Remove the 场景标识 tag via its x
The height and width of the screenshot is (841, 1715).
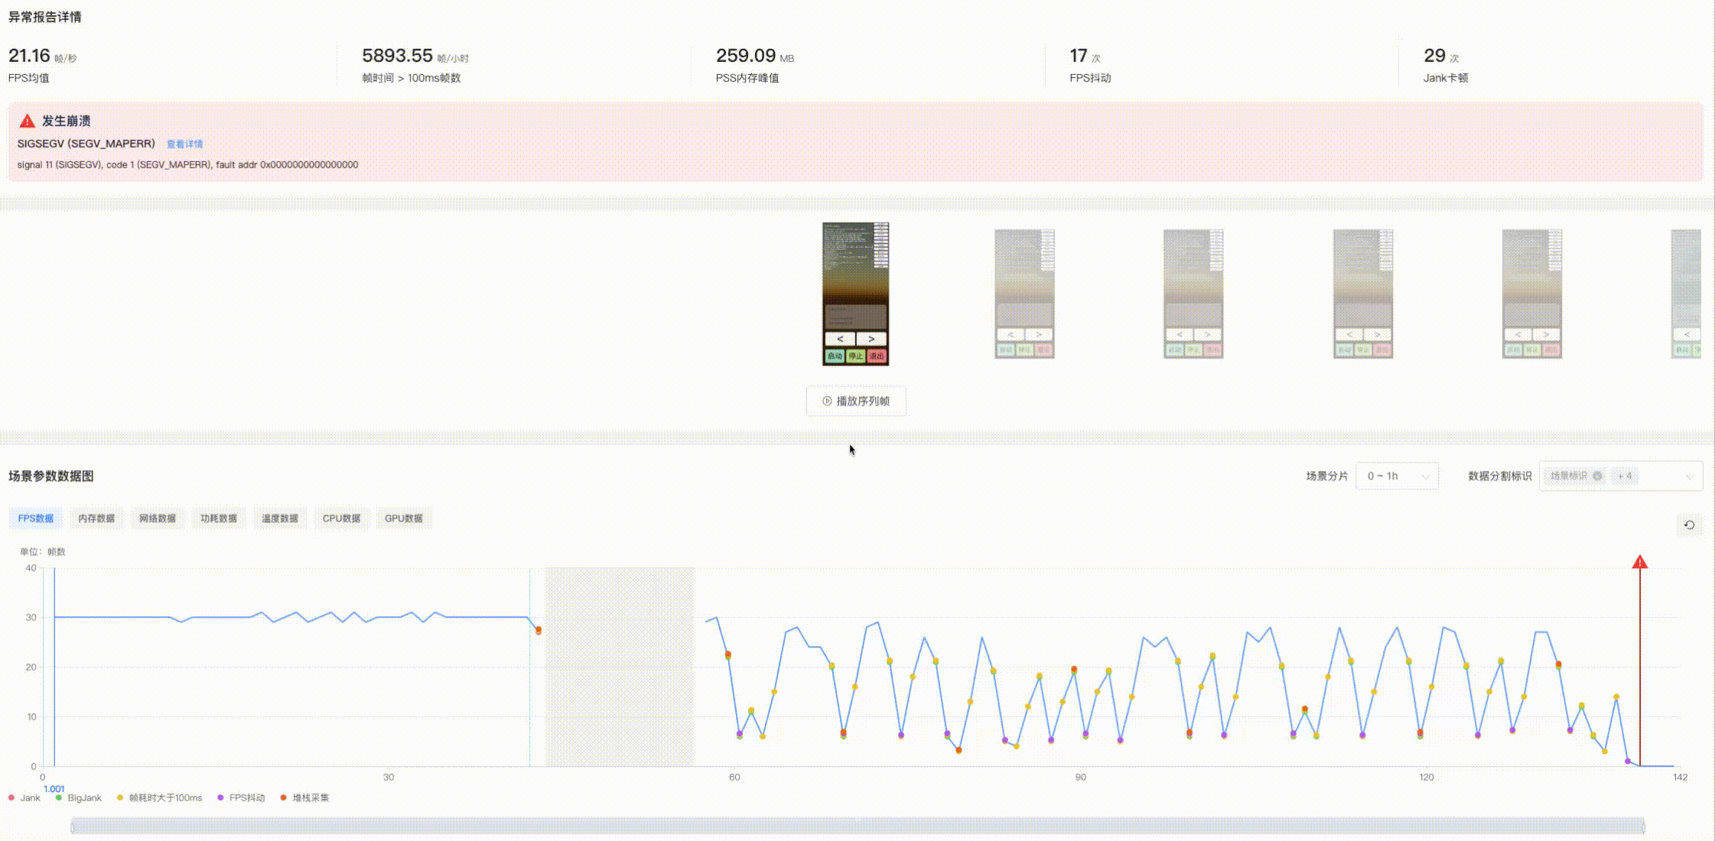1597,476
